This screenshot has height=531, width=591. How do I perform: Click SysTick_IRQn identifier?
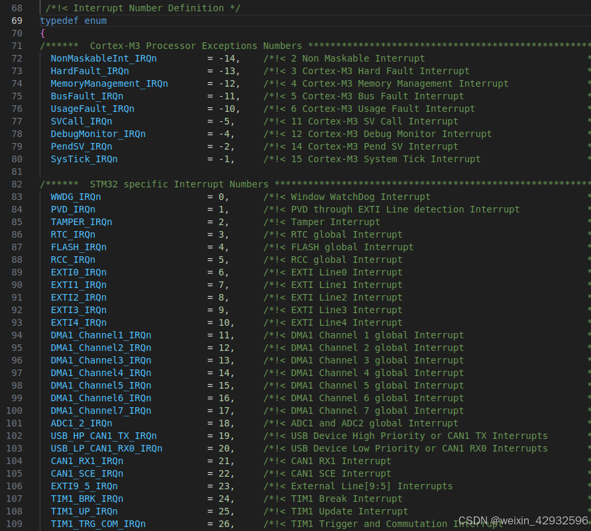pyautogui.click(x=84, y=159)
